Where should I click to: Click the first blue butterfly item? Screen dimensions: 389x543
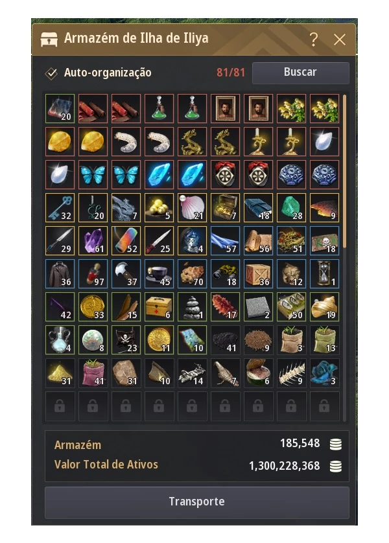point(93,174)
